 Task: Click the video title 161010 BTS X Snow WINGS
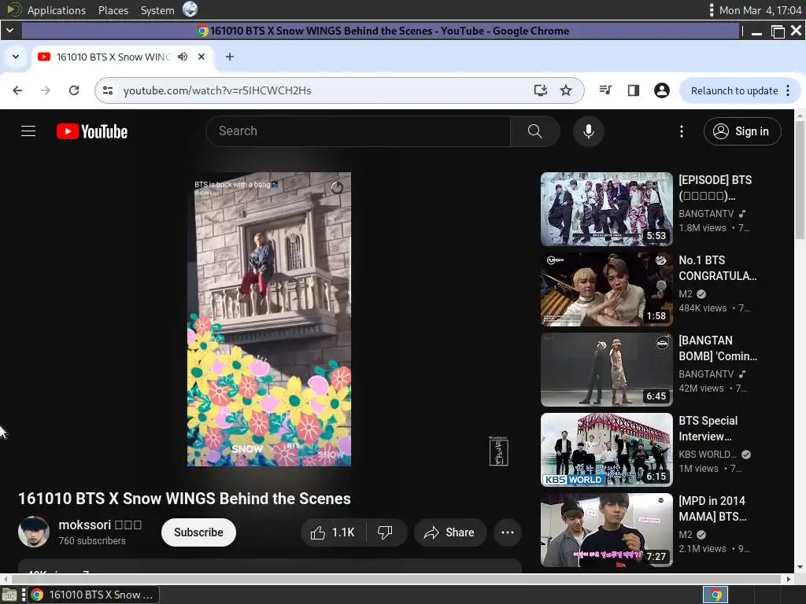point(184,499)
